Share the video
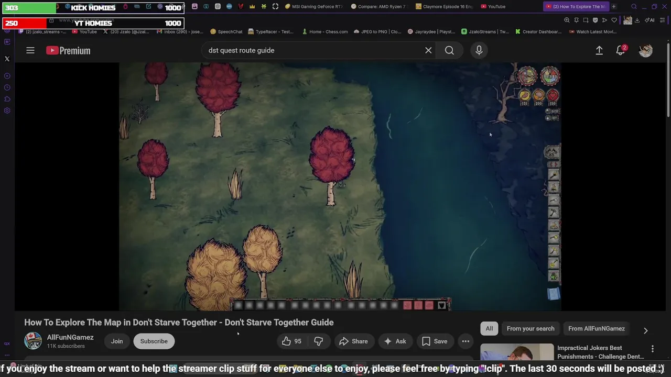The height and width of the screenshot is (377, 671). [353, 341]
